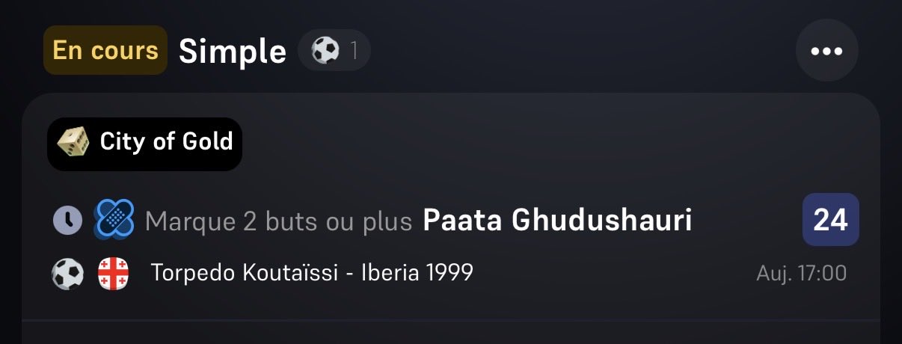Click the soccer ball in the header counter
This screenshot has width=902, height=344.
pyautogui.click(x=325, y=51)
